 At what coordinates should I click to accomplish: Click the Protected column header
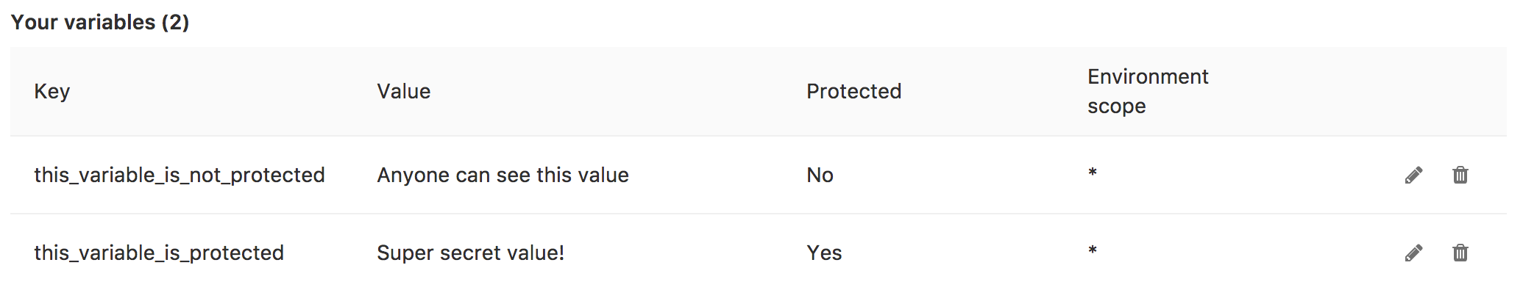[853, 92]
